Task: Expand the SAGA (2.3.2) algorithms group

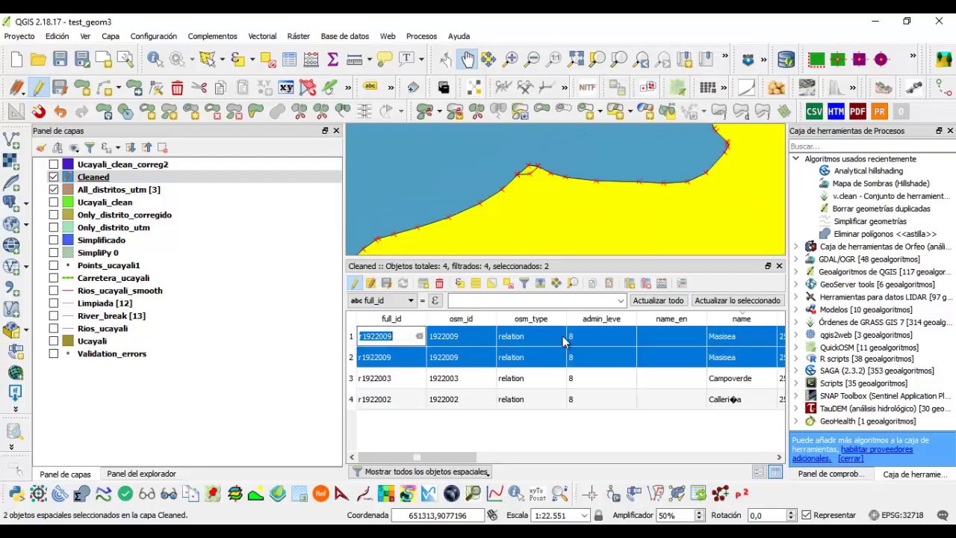Action: coord(795,371)
